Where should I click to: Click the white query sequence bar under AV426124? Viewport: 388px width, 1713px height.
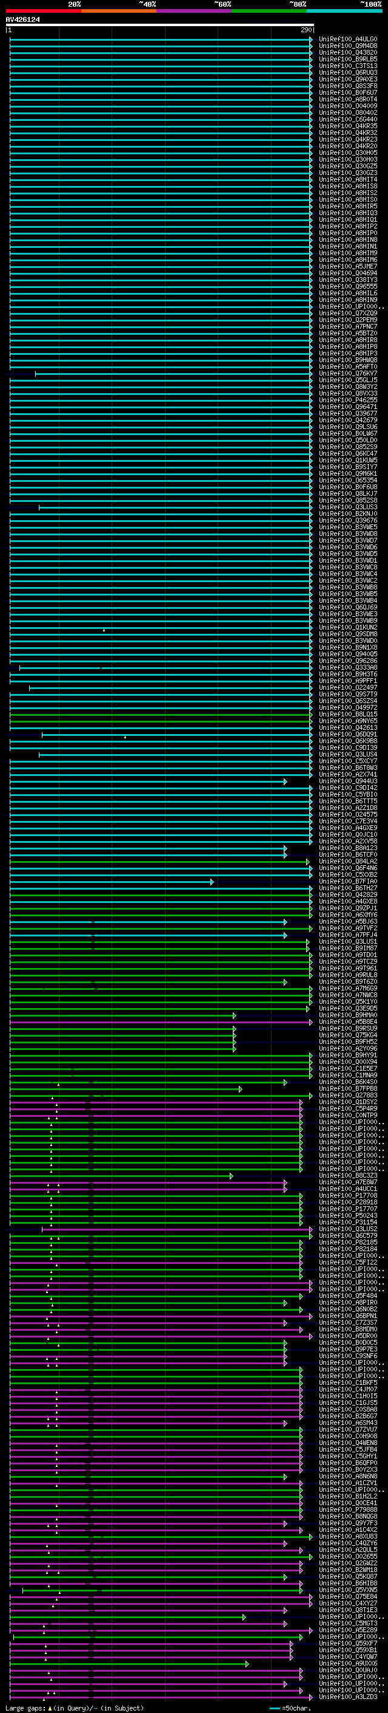click(160, 24)
